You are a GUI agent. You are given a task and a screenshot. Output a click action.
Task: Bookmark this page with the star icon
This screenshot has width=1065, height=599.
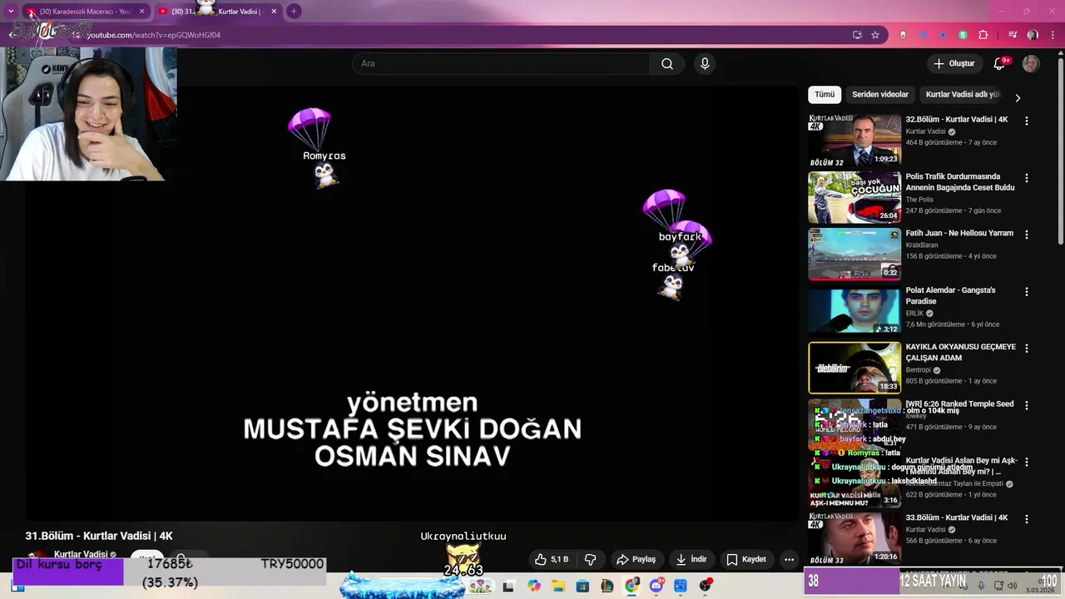[875, 35]
